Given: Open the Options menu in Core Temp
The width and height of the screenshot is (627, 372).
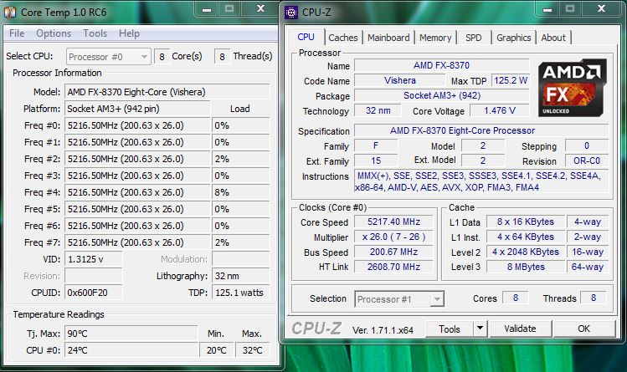Looking at the screenshot, I should coord(54,33).
